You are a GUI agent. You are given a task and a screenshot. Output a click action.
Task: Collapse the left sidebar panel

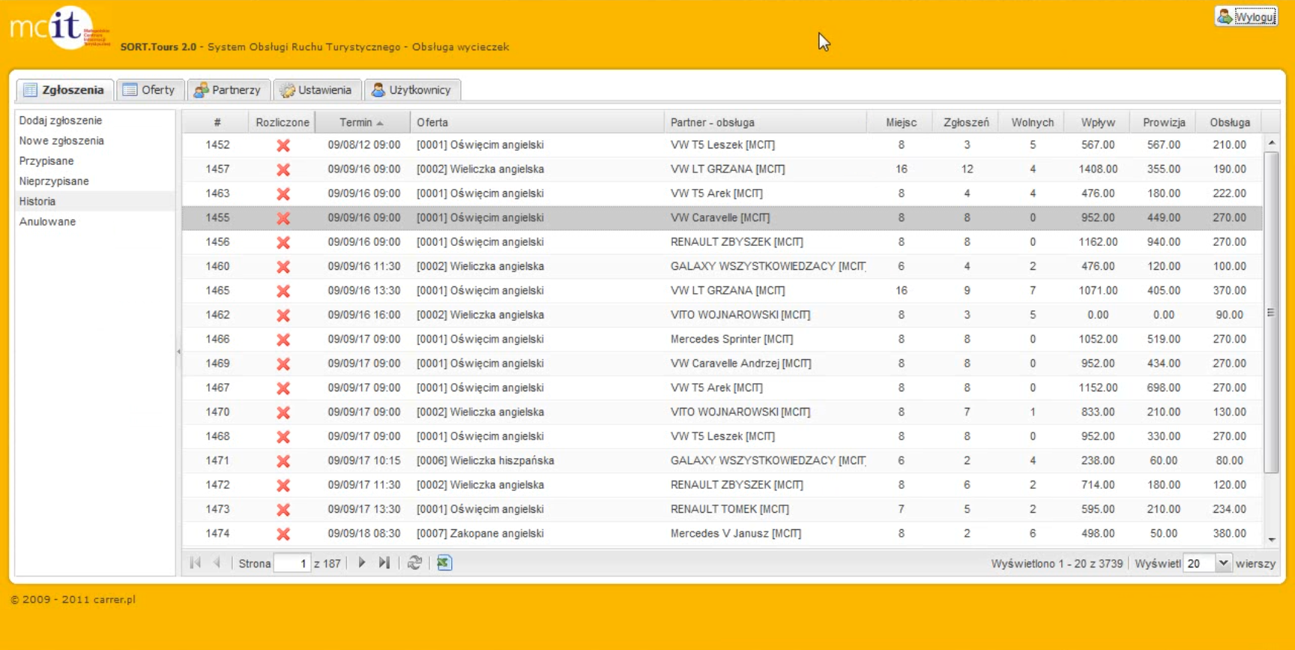click(x=178, y=351)
